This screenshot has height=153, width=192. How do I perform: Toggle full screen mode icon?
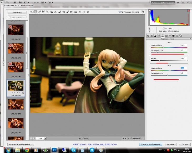[x=143, y=12]
